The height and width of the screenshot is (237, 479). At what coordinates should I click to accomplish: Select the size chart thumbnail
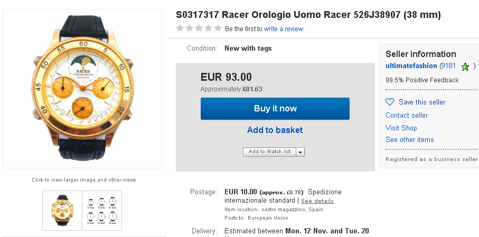tap(102, 210)
